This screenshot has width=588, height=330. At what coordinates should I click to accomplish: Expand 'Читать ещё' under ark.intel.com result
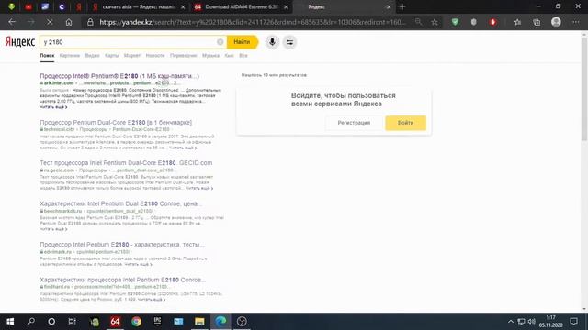point(53,107)
